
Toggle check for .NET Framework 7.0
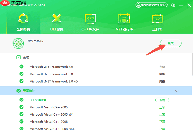[x=22, y=66]
